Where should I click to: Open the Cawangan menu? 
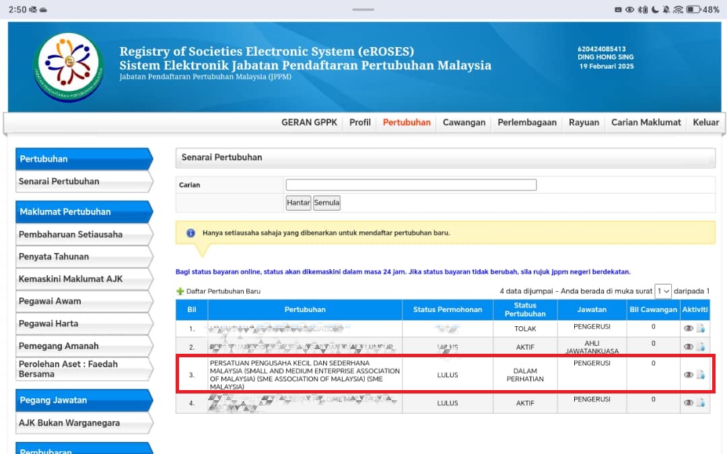click(464, 122)
